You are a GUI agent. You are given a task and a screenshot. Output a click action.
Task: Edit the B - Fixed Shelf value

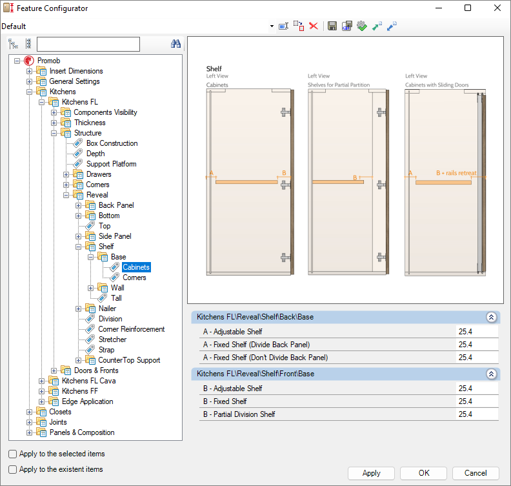click(x=477, y=401)
